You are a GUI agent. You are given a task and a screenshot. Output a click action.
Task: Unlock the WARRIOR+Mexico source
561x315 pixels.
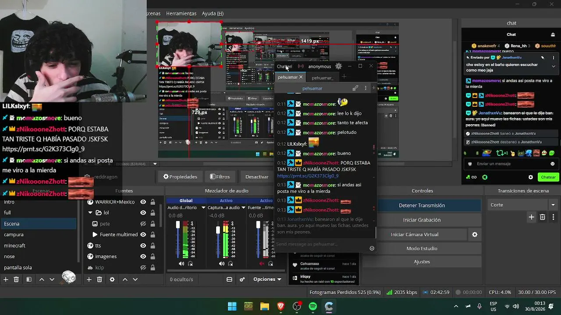click(x=153, y=202)
